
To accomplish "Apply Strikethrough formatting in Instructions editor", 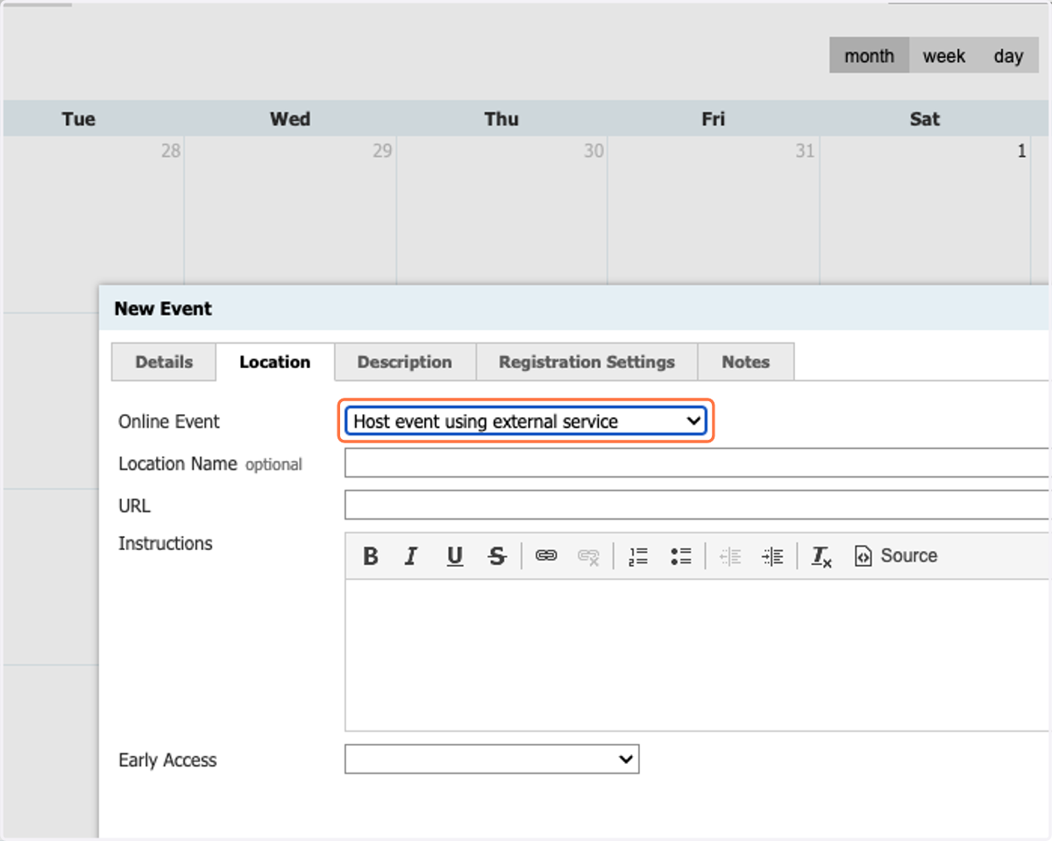I will click(497, 555).
